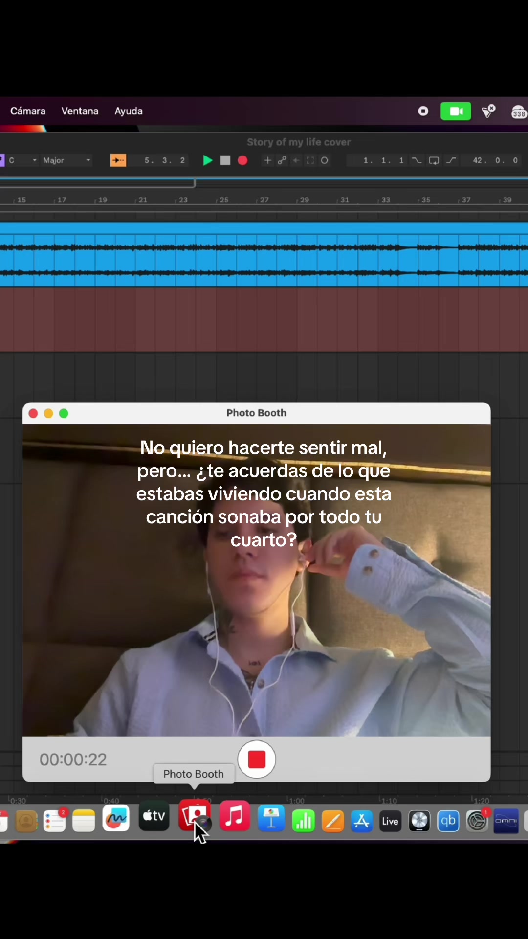This screenshot has width=528, height=939.
Task: Open Music app from the Dock
Action: pyautogui.click(x=235, y=816)
